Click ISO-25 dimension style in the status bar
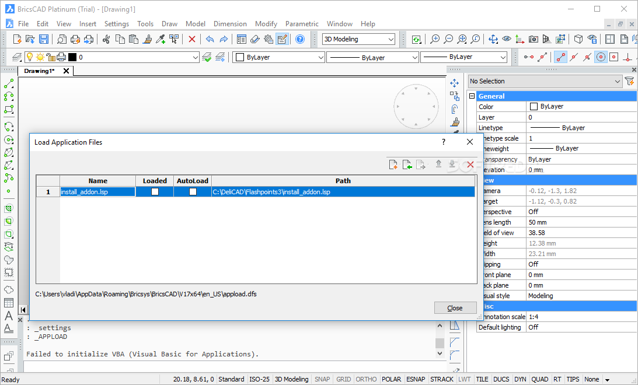 tap(259, 379)
